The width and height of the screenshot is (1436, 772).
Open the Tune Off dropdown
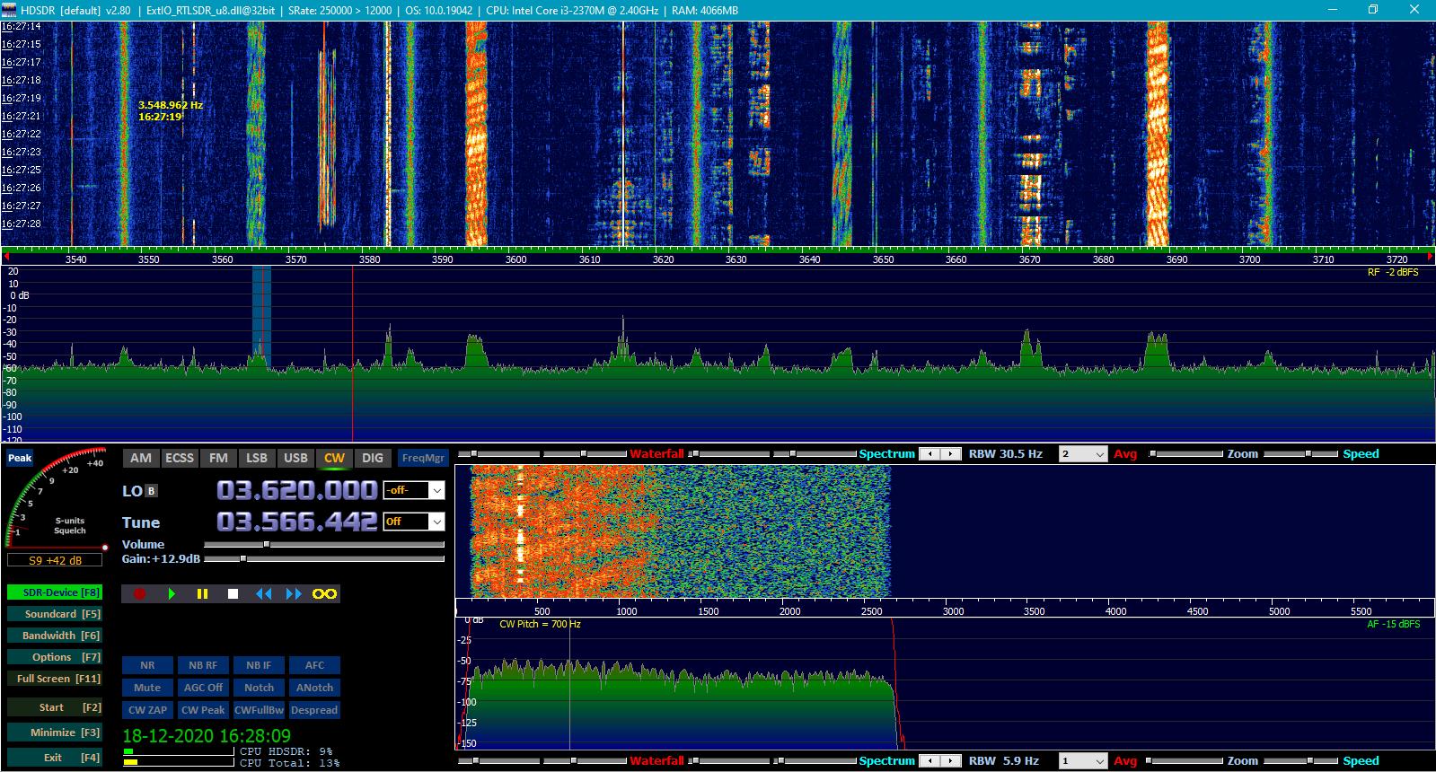tap(414, 522)
